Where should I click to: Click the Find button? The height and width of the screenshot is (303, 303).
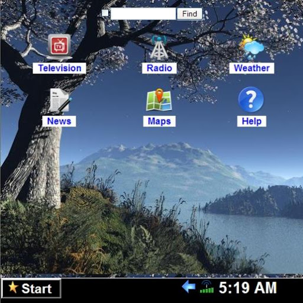pos(189,14)
